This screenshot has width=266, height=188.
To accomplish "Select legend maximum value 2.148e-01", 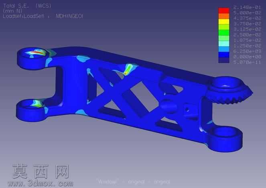I will (247, 7).
